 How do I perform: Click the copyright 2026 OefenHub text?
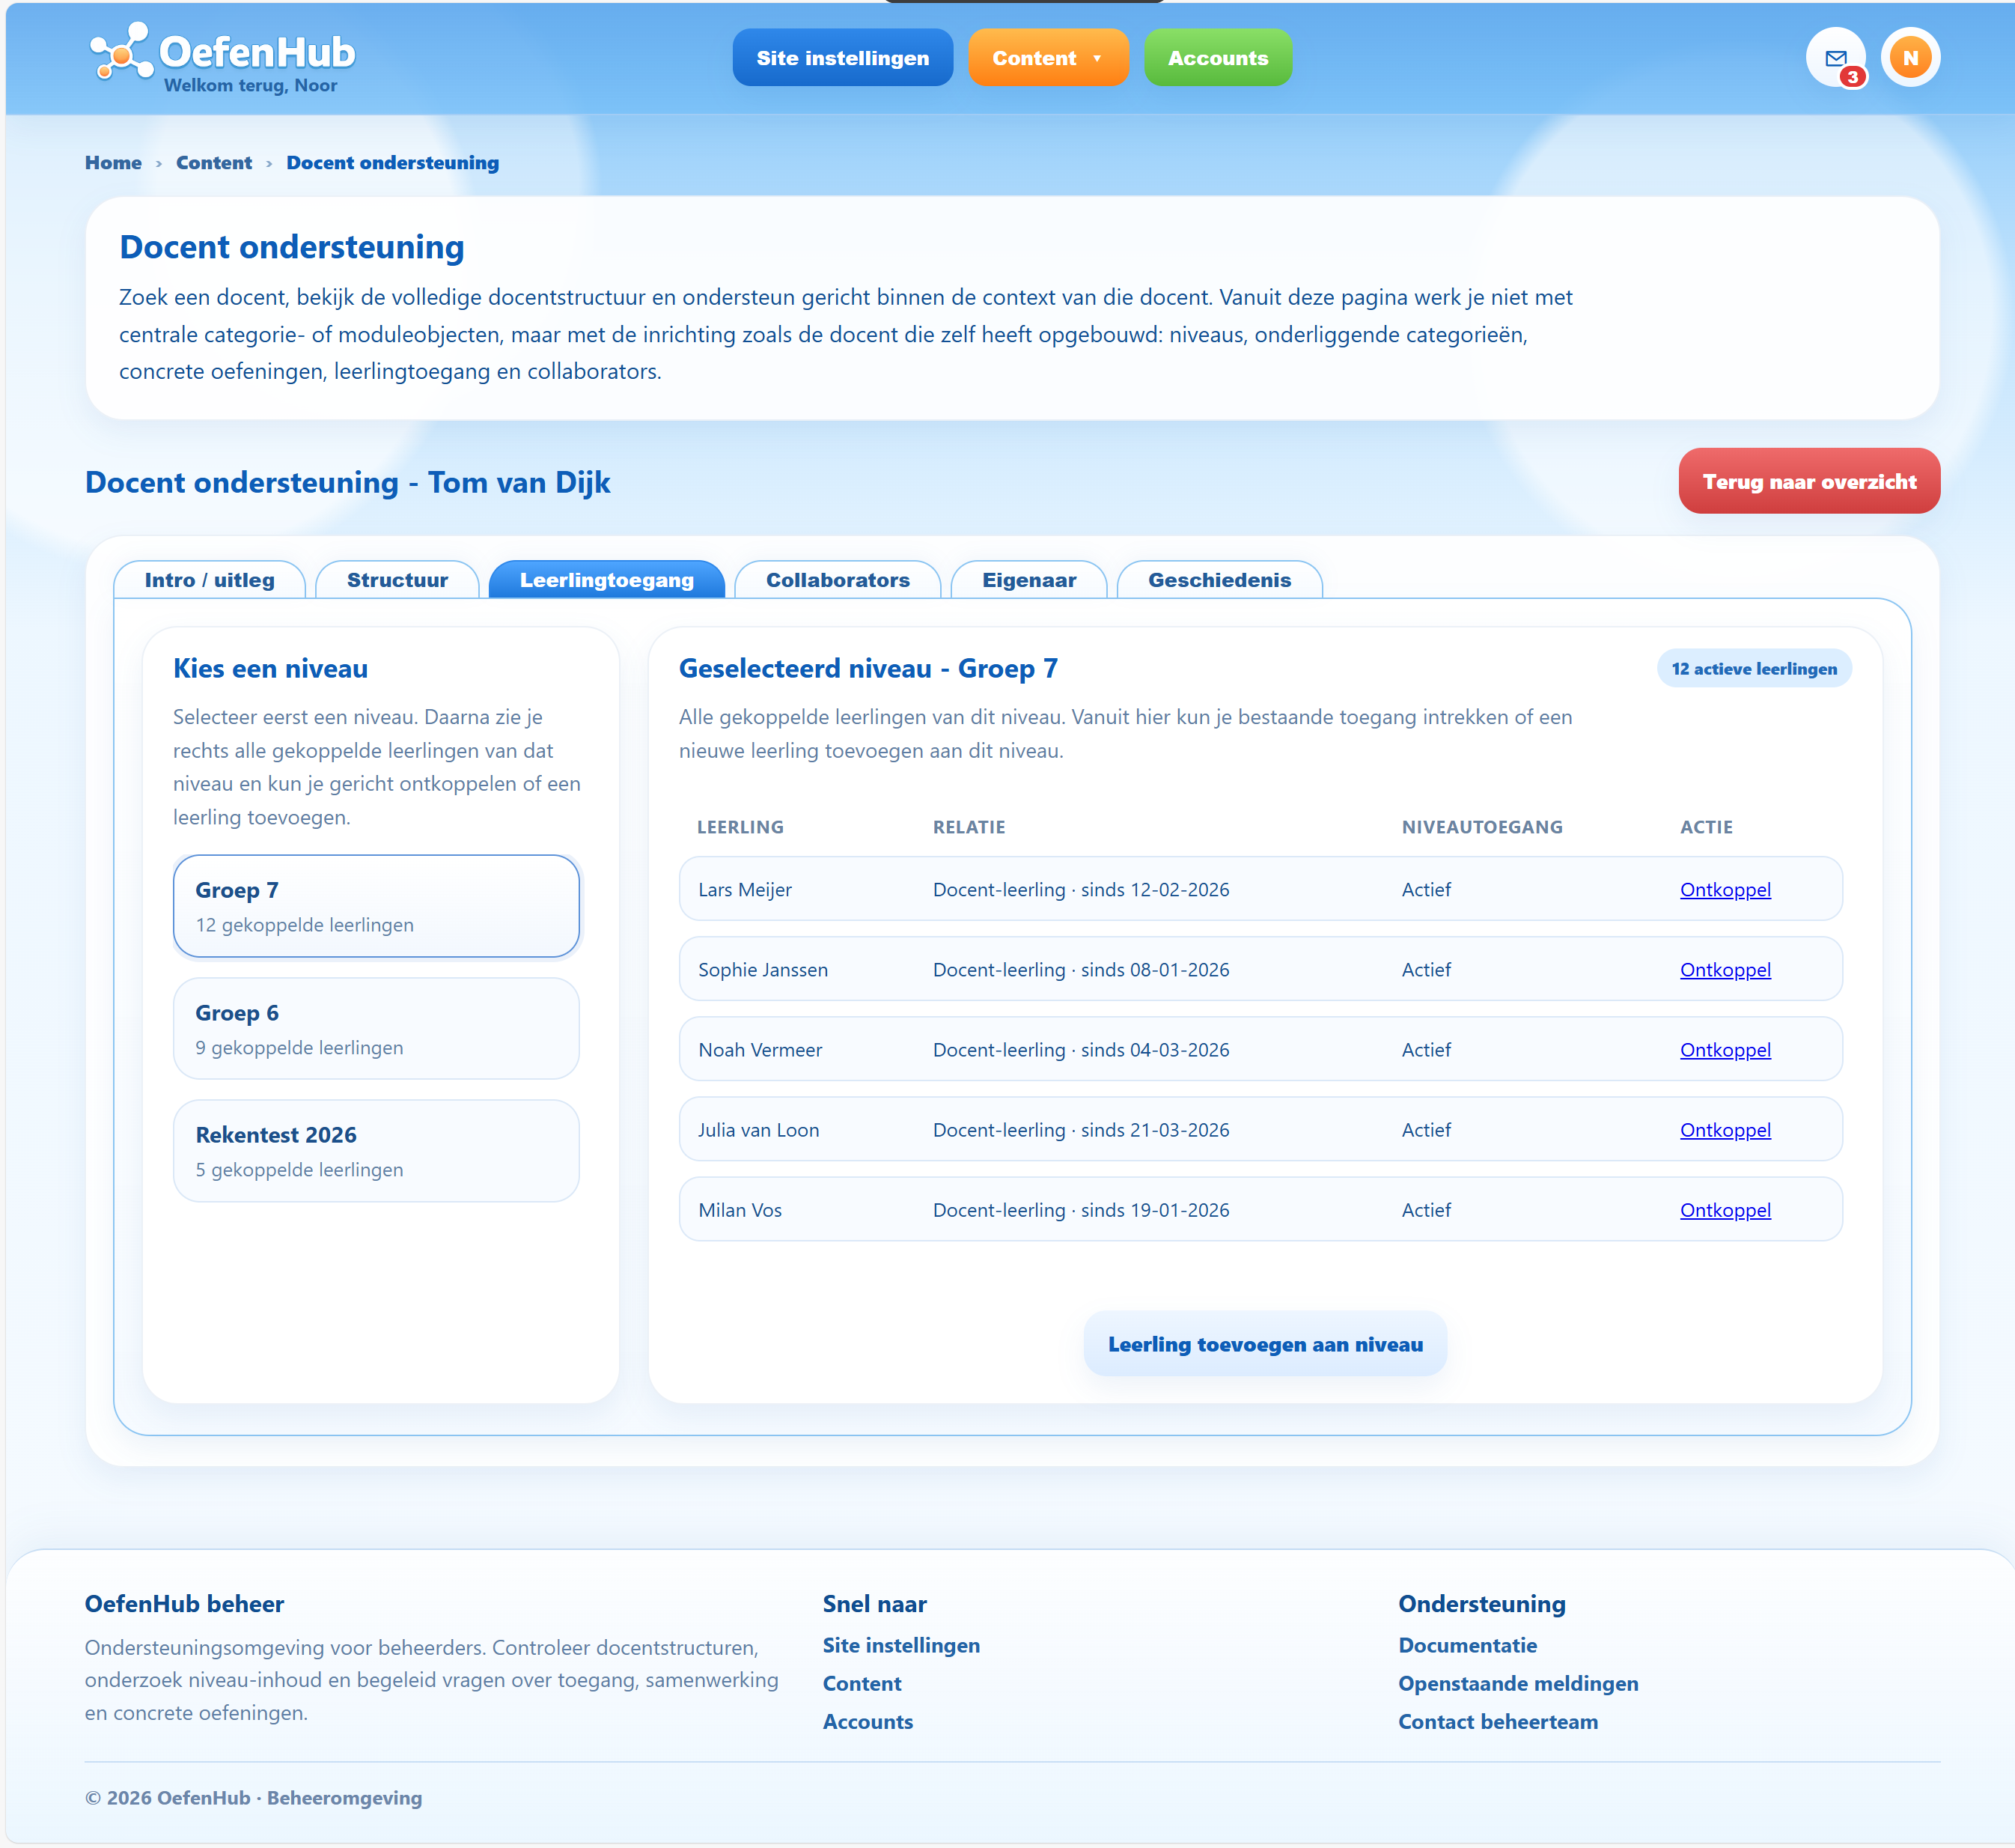253,1797
